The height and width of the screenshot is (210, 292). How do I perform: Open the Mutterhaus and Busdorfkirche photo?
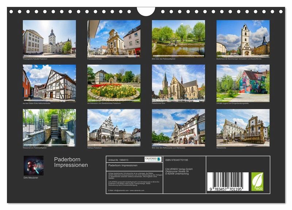[x=243, y=39]
